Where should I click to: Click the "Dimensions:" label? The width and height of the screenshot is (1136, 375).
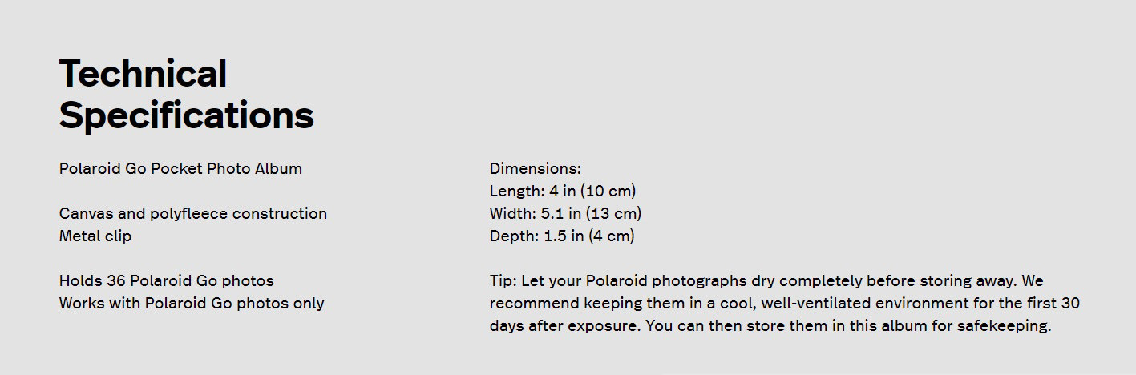[x=535, y=169]
